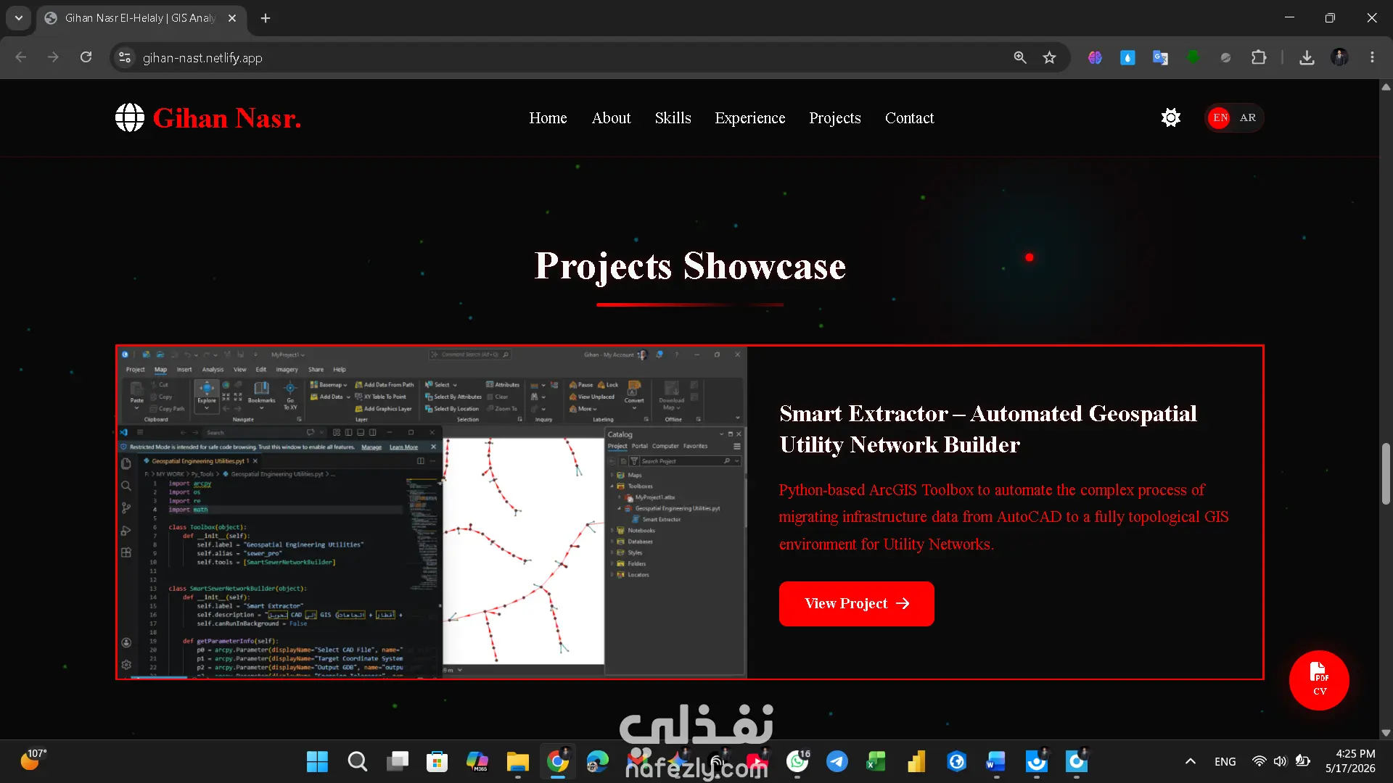Open the ENG input language switcher
Image resolution: width=1393 pixels, height=783 pixels.
tap(1225, 762)
